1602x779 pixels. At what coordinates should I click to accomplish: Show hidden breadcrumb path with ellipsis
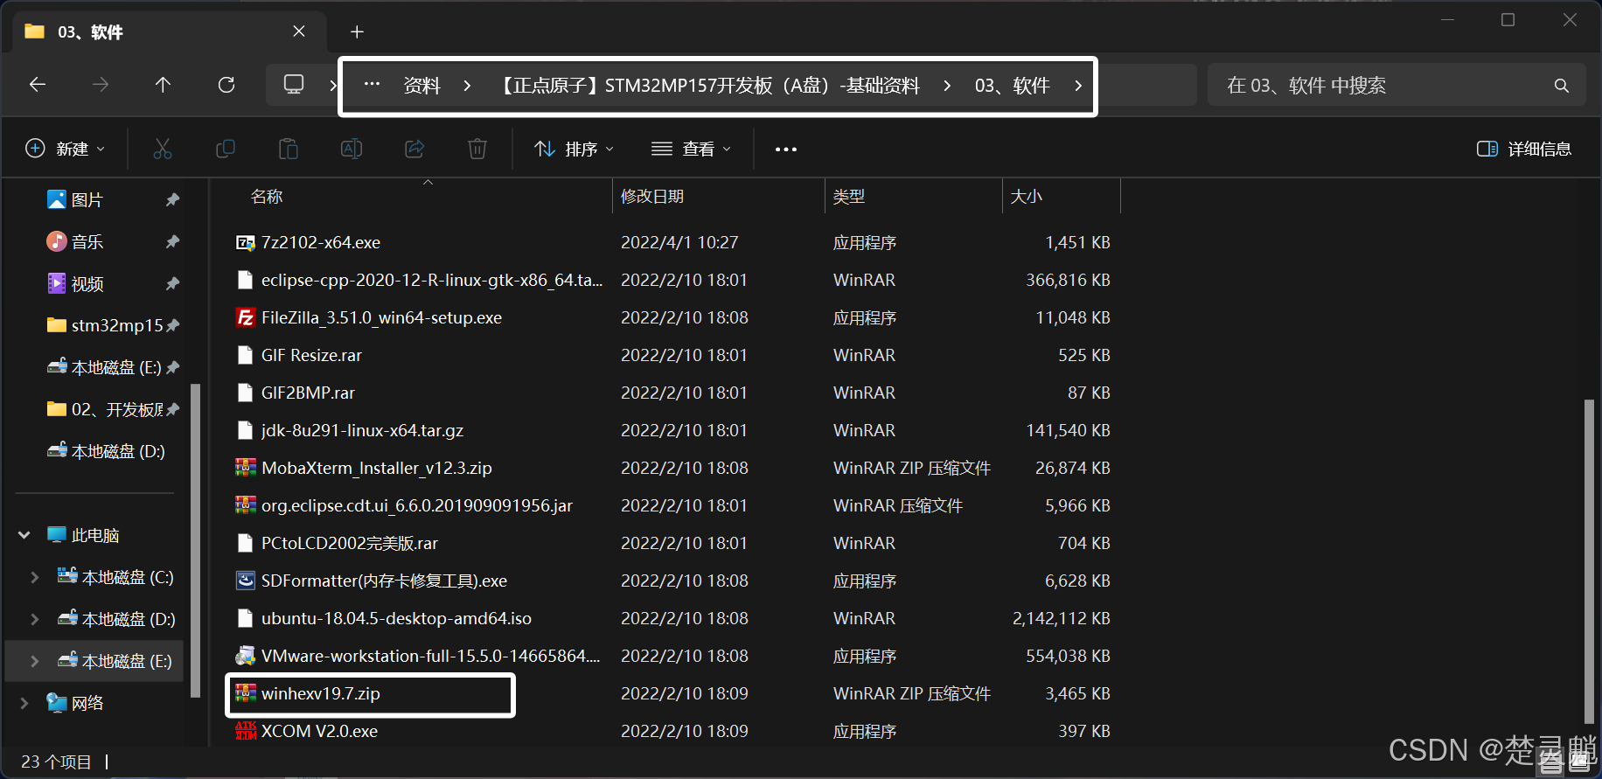click(x=372, y=85)
